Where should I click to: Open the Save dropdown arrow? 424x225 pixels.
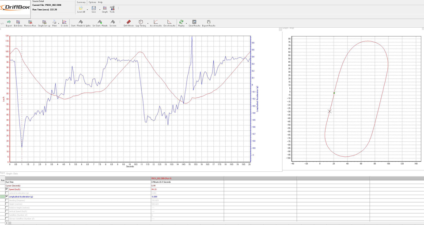[x=99, y=9]
